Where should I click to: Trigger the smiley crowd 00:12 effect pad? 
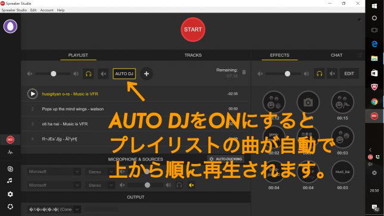(274, 102)
